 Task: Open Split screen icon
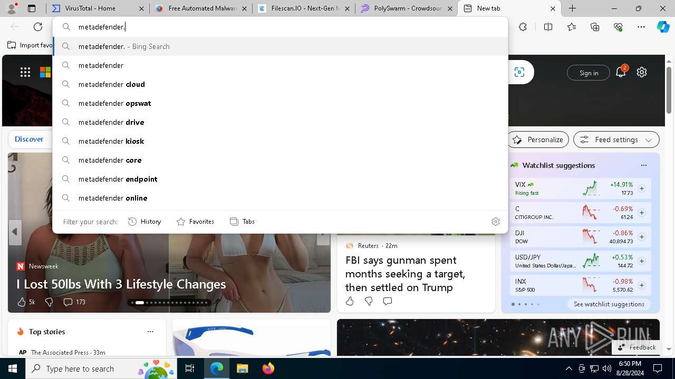point(548,27)
